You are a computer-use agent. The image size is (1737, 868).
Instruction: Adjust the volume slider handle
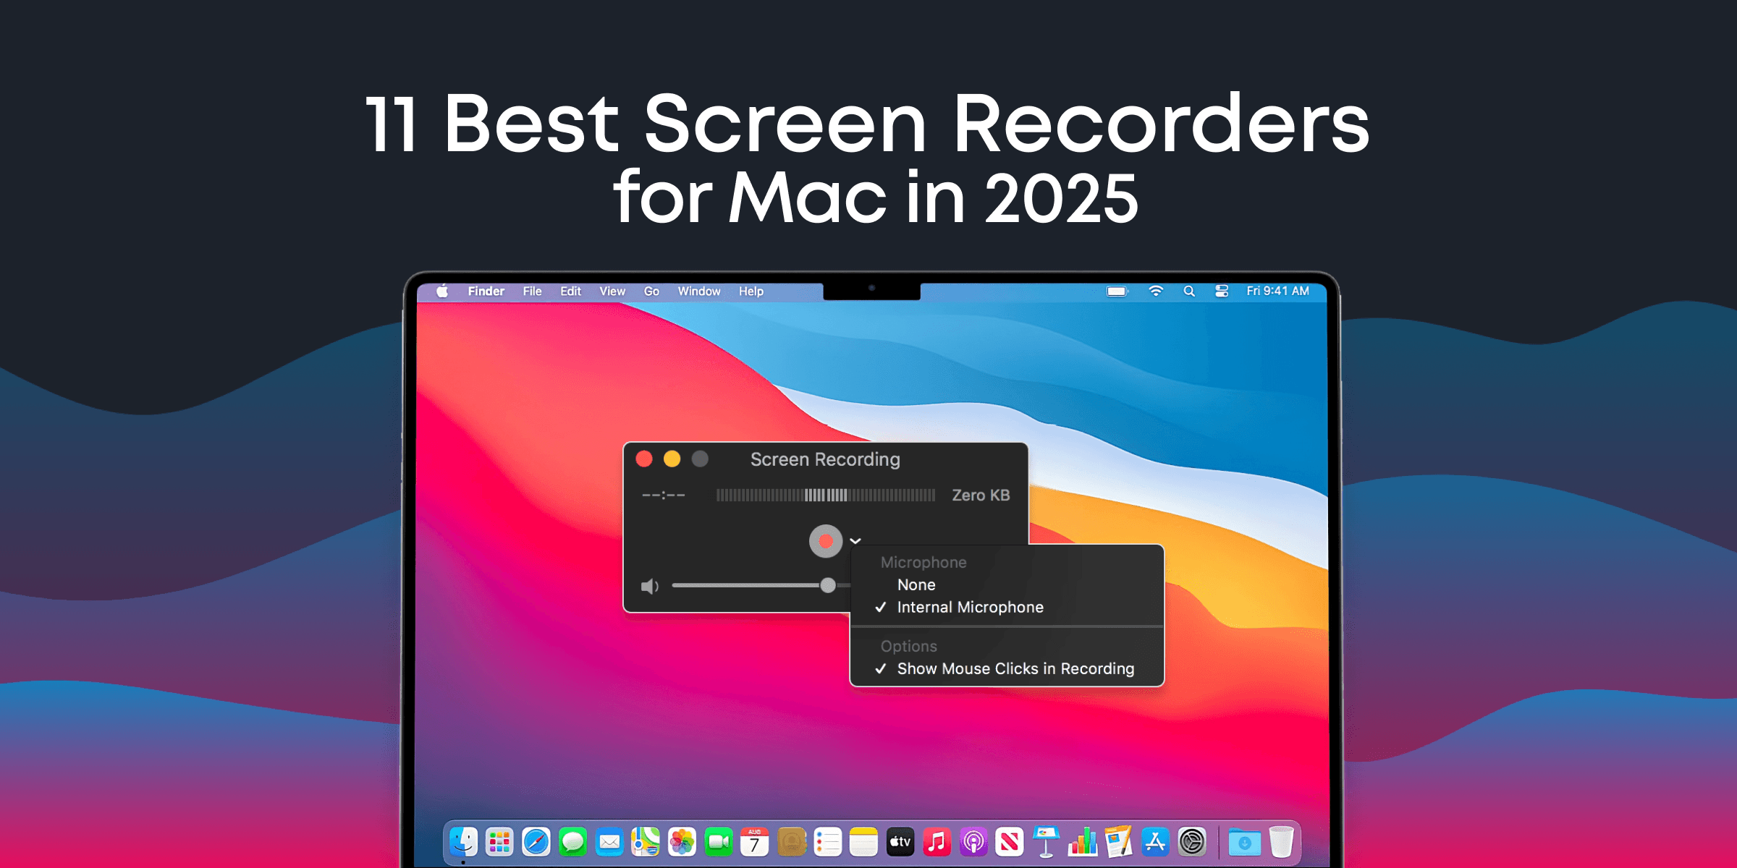coord(827,586)
